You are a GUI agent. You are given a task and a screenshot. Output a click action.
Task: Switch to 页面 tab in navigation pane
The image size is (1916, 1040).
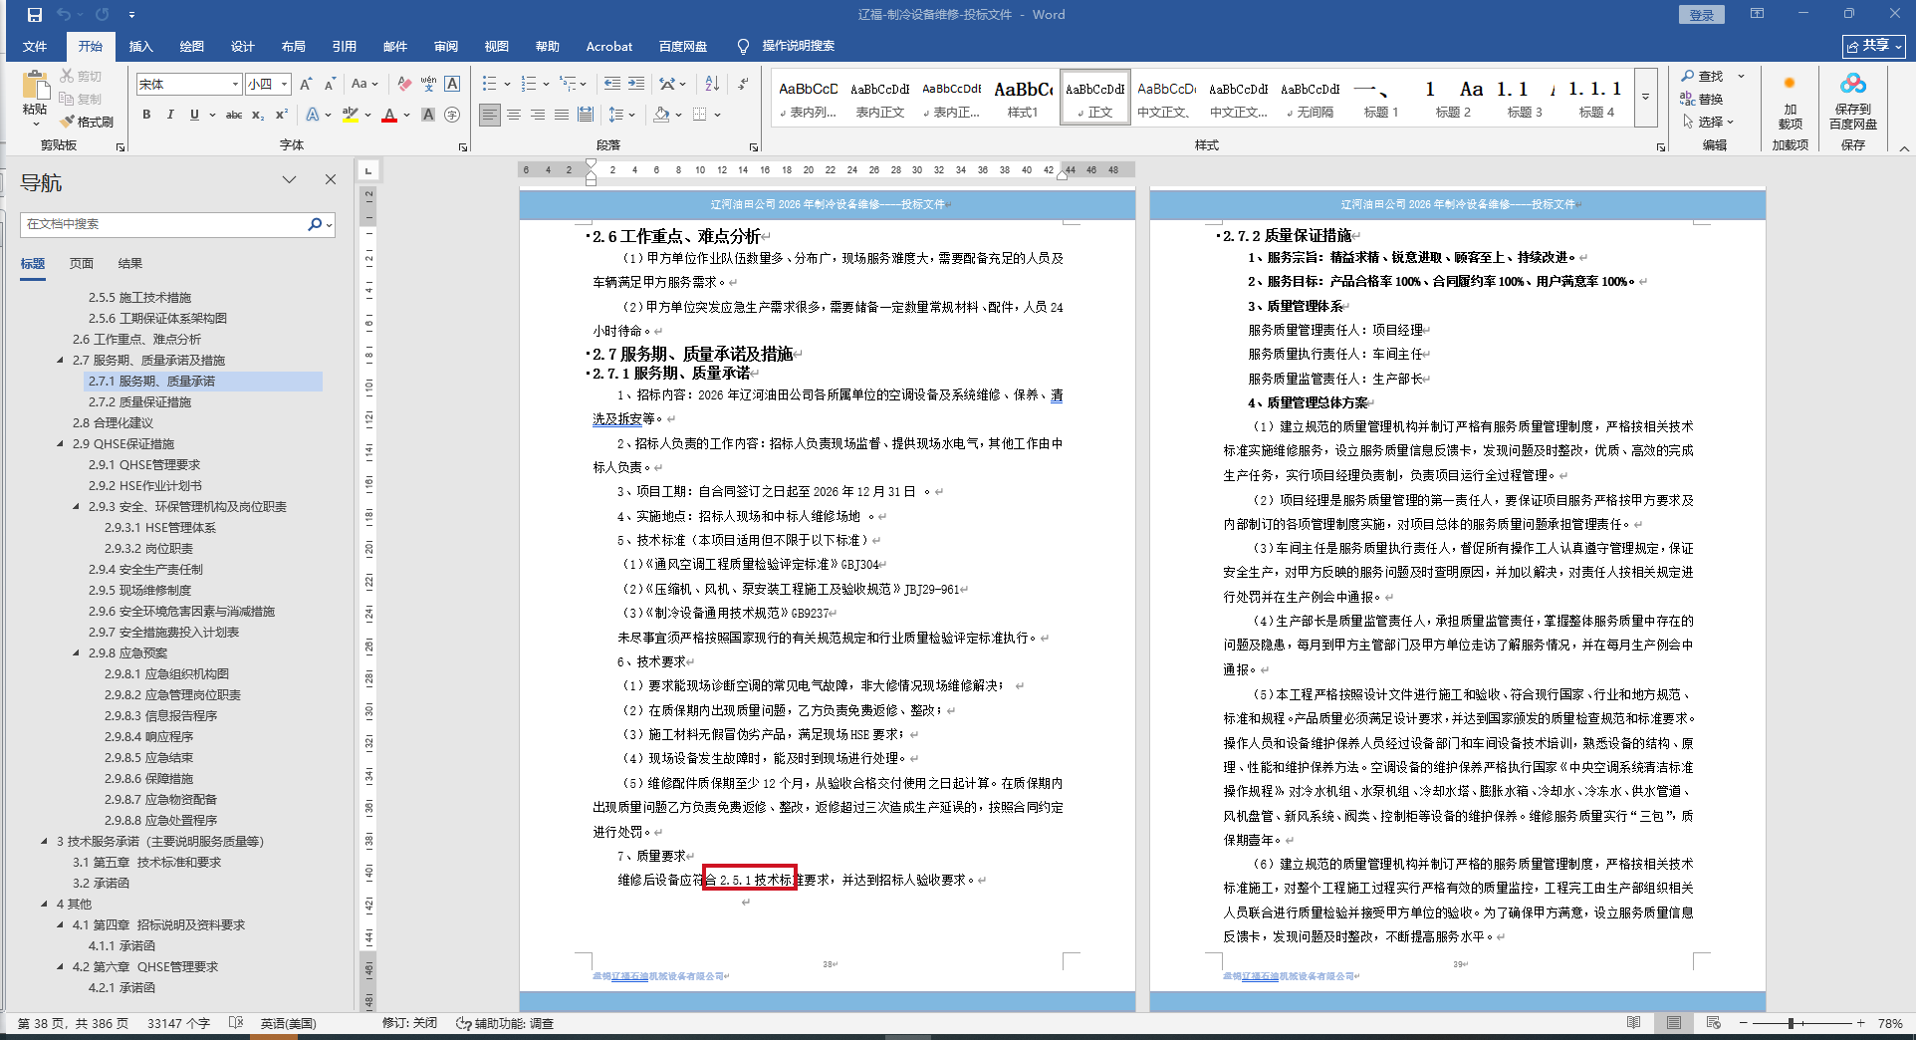point(82,263)
